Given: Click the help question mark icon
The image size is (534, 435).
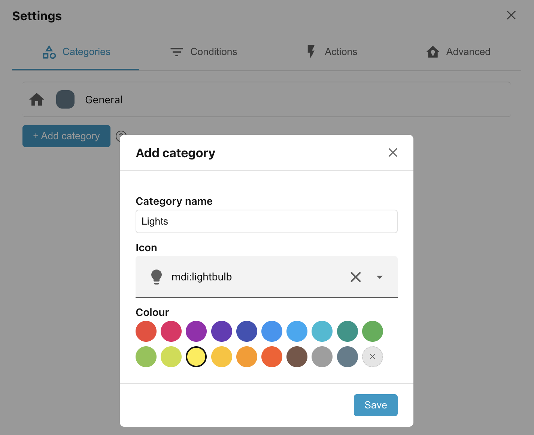Looking at the screenshot, I should click(121, 136).
